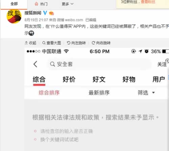Image resolution: width=169 pixels, height=151 pixels.
Task: Click the flame icon beside 热门
Action: click(37, 4)
